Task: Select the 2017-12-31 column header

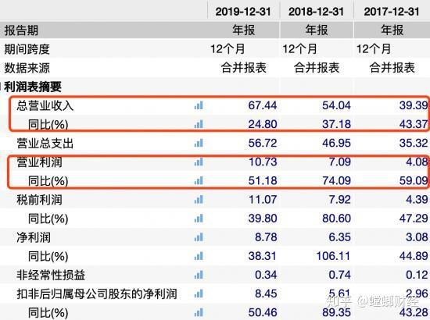Action: point(392,12)
